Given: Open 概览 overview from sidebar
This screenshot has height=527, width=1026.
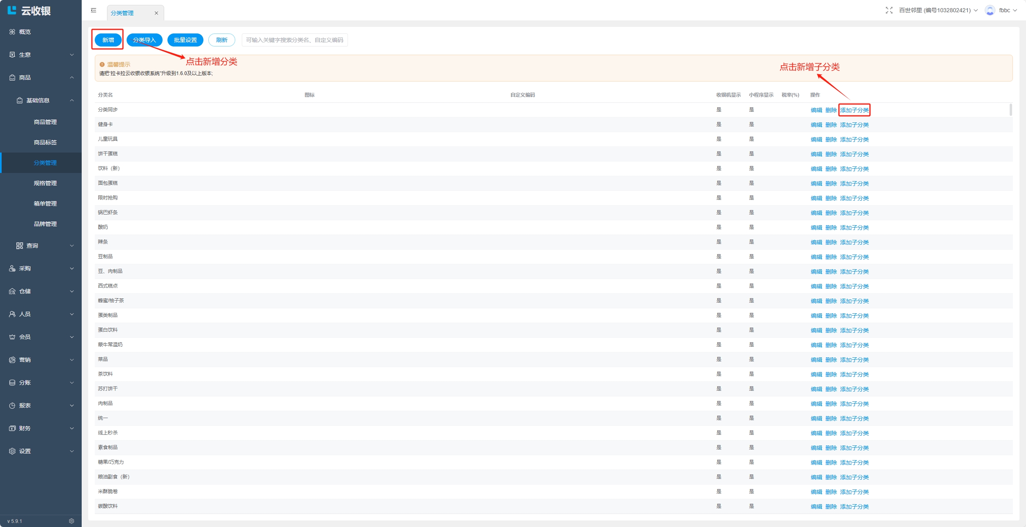Looking at the screenshot, I should (x=25, y=32).
